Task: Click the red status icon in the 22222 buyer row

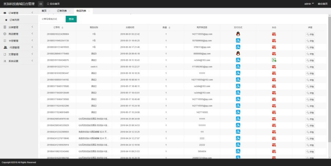Action: pyautogui.click(x=274, y=145)
